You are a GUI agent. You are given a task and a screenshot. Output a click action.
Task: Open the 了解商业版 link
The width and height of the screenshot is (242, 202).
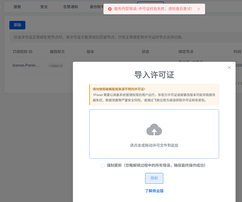pyautogui.click(x=154, y=191)
